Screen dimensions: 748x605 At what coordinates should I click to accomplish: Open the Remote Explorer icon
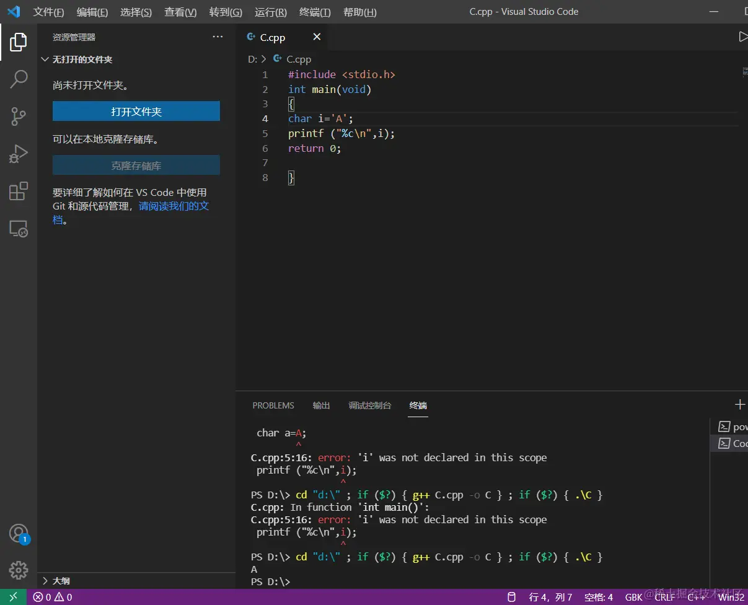click(19, 229)
